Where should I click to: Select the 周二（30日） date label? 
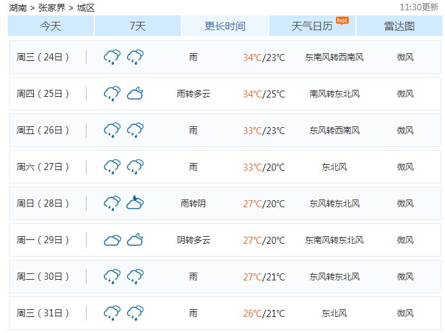pos(42,277)
